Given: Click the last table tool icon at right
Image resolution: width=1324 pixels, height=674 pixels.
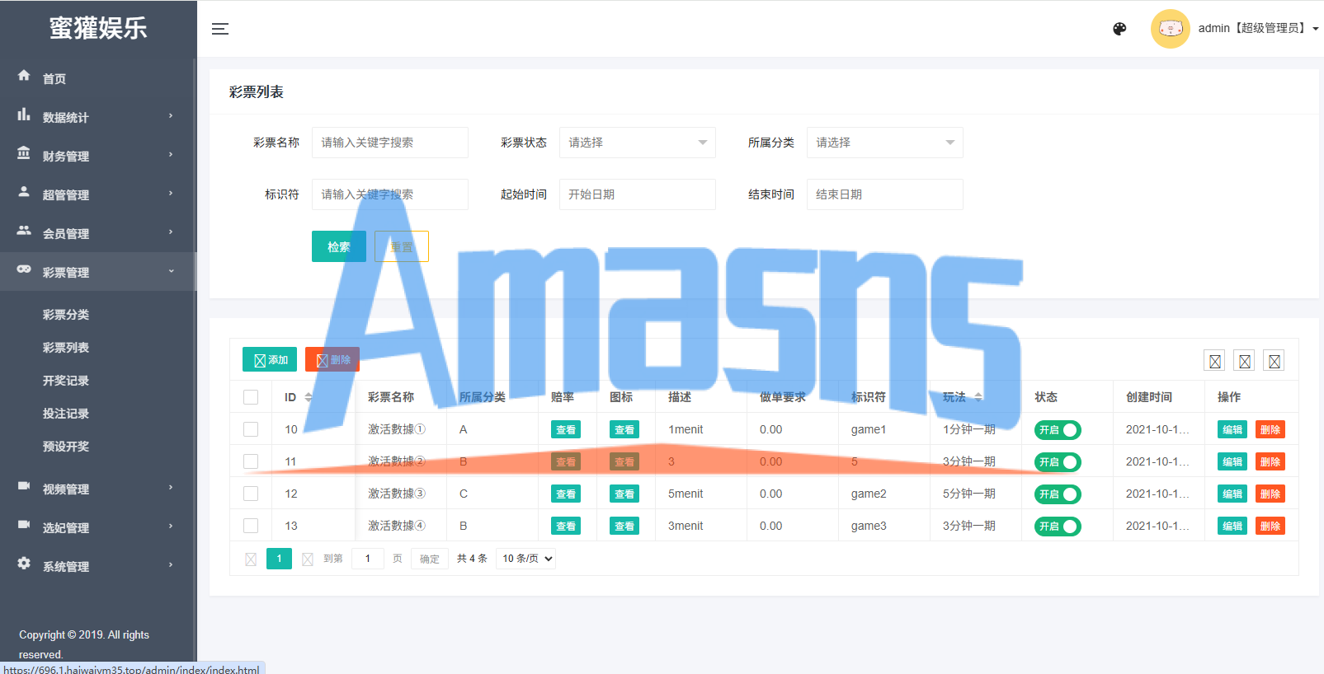Looking at the screenshot, I should pyautogui.click(x=1275, y=361).
